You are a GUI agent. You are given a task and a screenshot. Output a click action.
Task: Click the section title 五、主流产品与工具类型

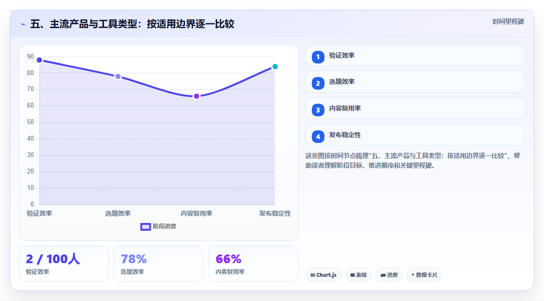point(132,24)
